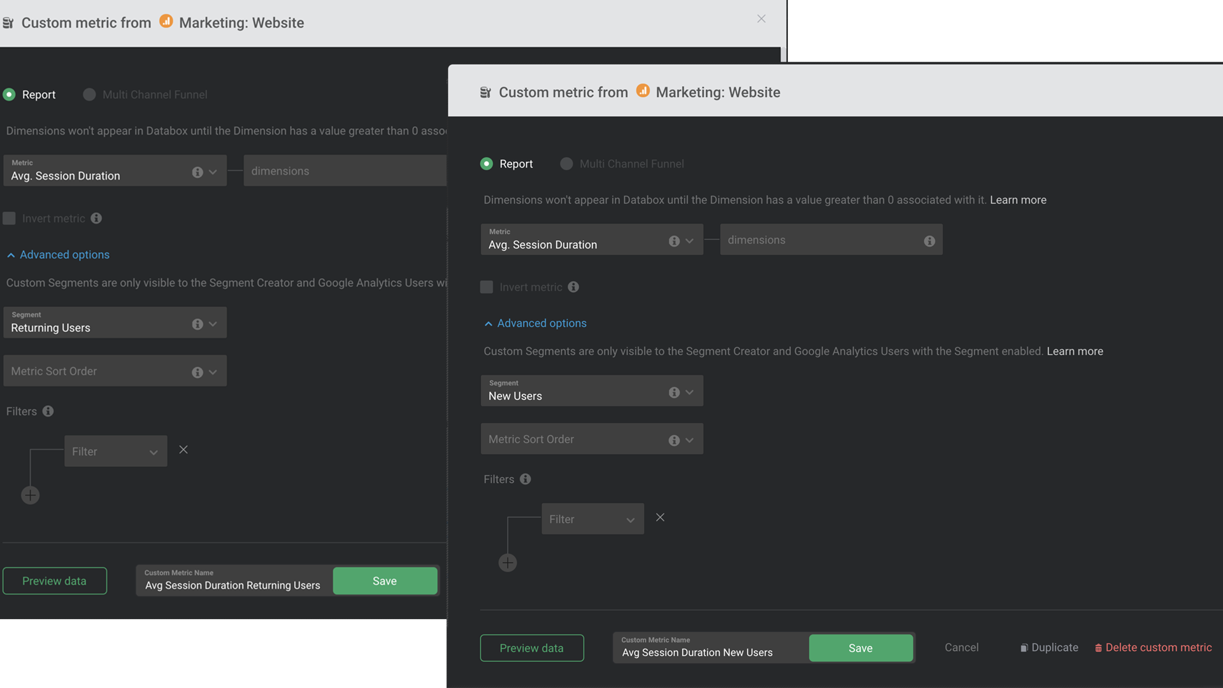This screenshot has height=688, width=1223.
Task: Click the info icon next to Filters
Action: tap(525, 479)
